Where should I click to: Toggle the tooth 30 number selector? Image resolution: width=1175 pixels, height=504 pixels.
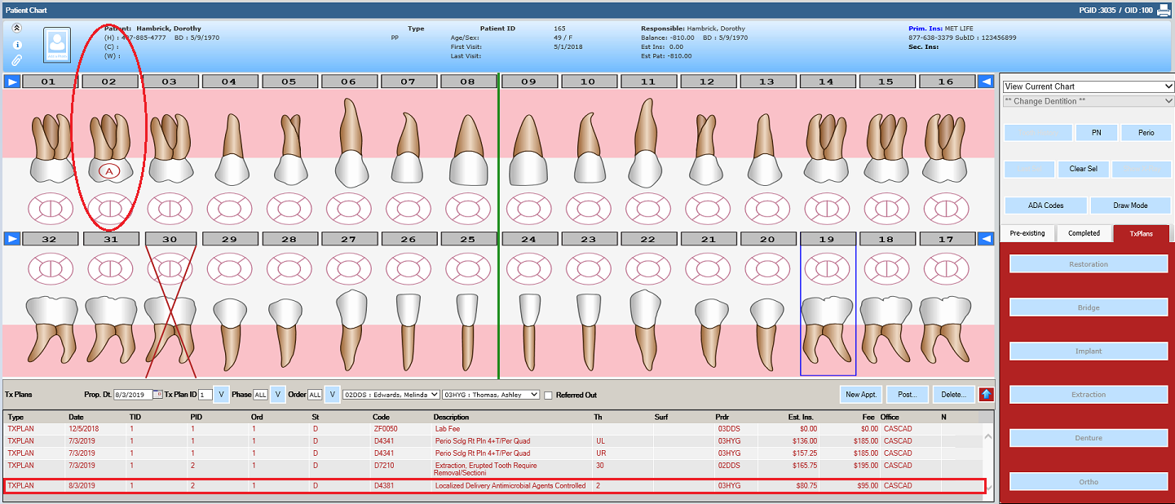170,239
